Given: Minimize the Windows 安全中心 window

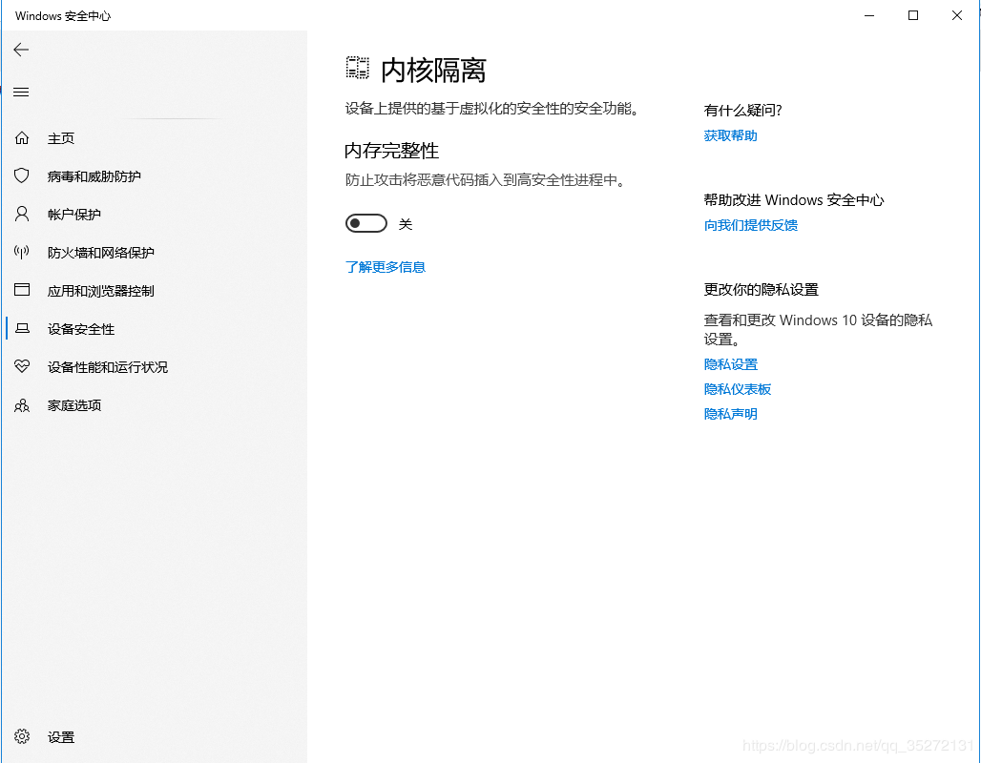Looking at the screenshot, I should coord(869,15).
